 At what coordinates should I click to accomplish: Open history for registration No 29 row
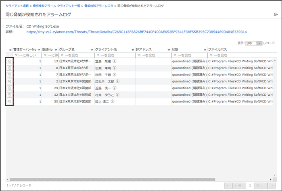(x=9, y=88)
